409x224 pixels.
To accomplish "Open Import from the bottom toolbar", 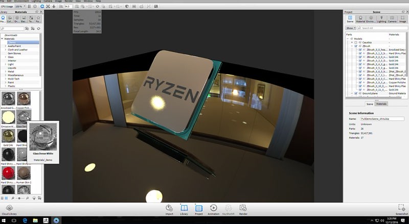I will click(x=169, y=209).
